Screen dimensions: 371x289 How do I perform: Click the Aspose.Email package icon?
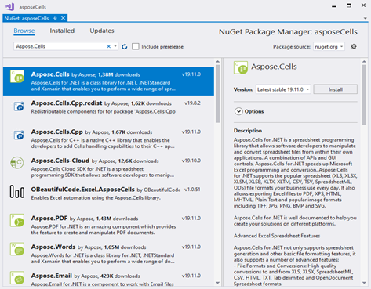[17, 277]
